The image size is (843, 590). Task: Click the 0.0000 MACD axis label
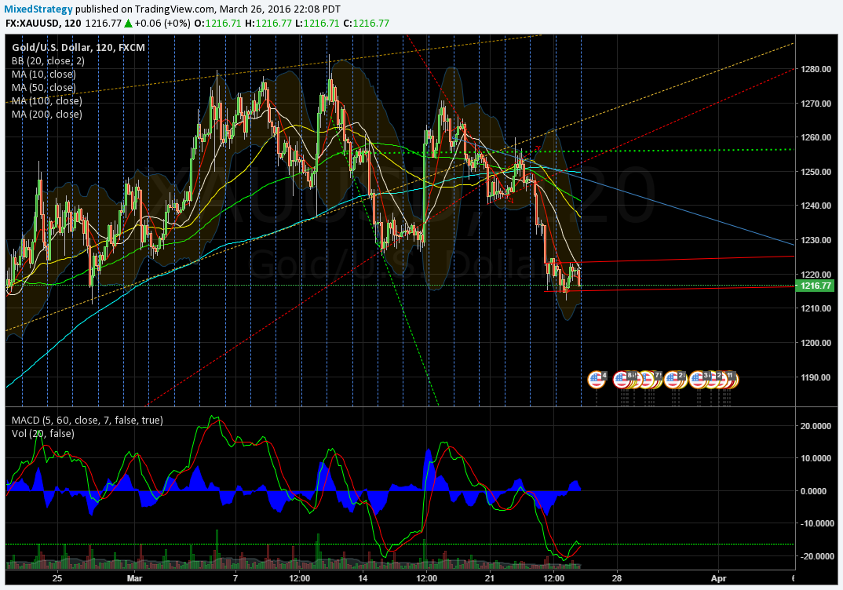(815, 491)
